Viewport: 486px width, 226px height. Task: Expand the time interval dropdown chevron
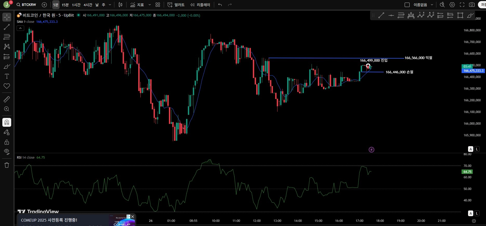point(110,5)
